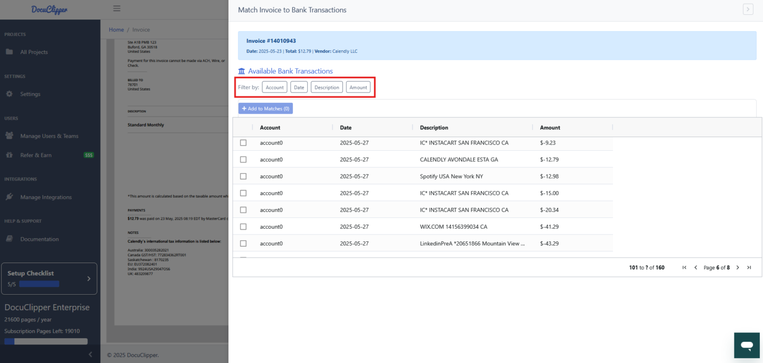763x363 pixels.
Task: Click the Settings gear icon
Action: [9, 94]
